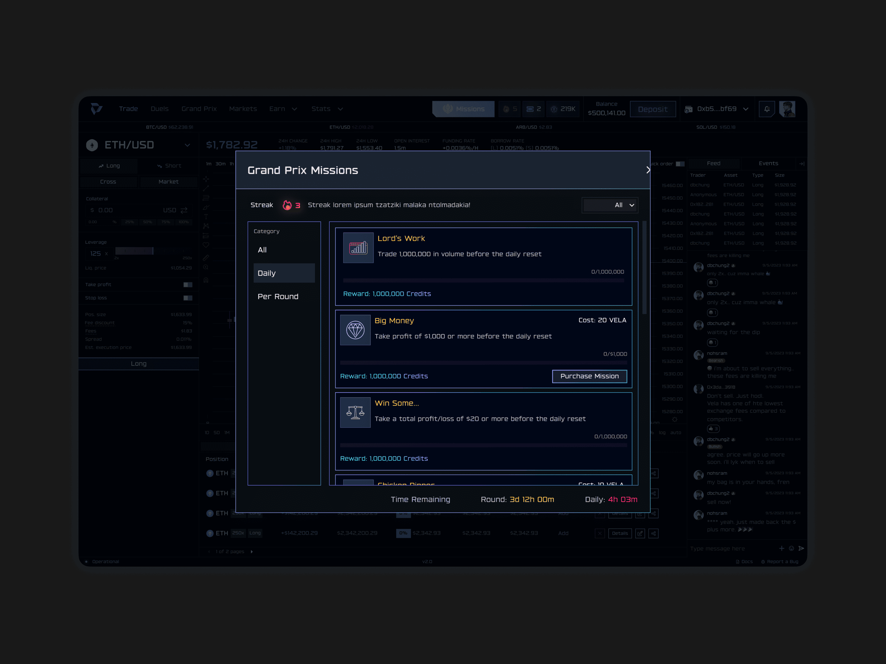This screenshot has height=664, width=886.
Task: Open the Grand Prix nav item
Action: [x=199, y=109]
